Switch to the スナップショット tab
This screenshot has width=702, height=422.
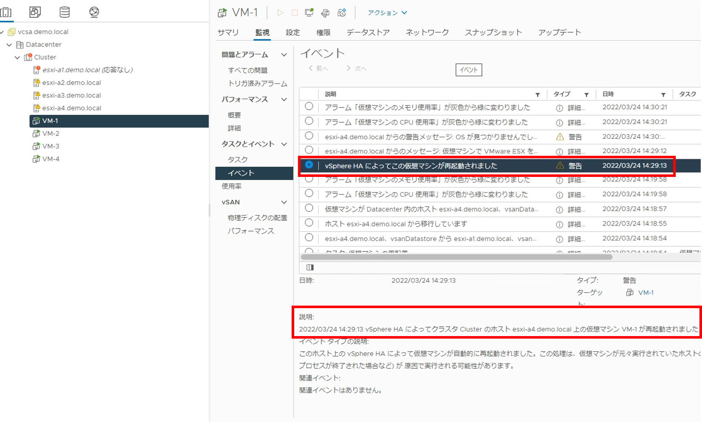tap(493, 33)
